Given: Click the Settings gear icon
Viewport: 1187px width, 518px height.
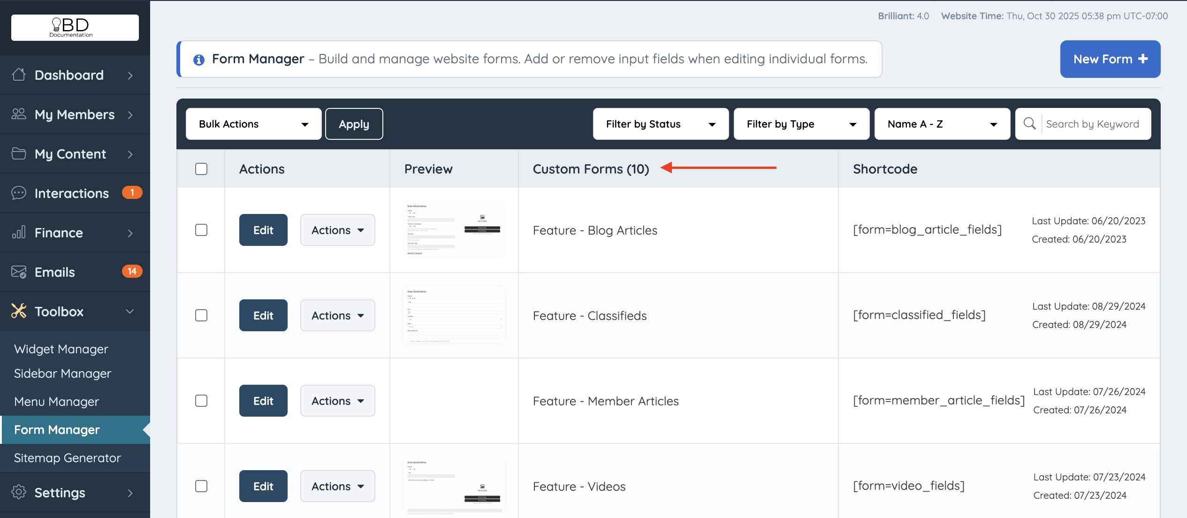Looking at the screenshot, I should (19, 492).
